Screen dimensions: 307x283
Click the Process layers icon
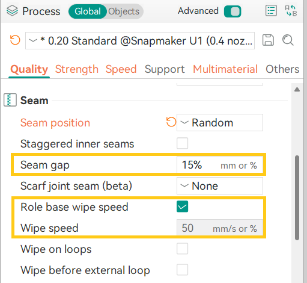(12, 11)
